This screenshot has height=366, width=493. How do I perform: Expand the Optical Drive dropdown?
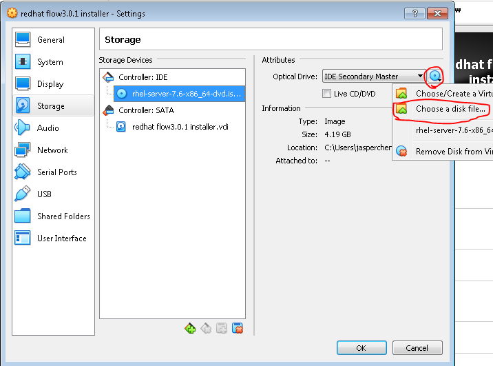[x=374, y=77]
